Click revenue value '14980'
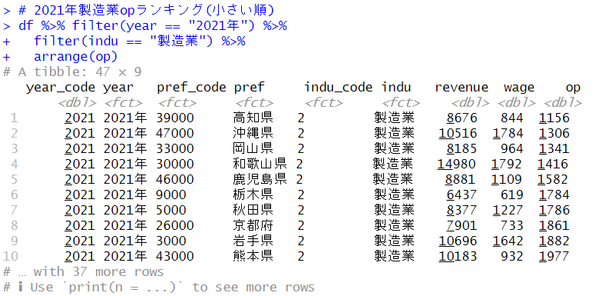 pyautogui.click(x=456, y=164)
